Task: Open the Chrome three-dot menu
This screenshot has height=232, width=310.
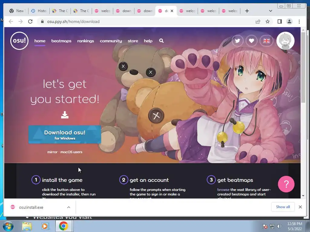Action: pyautogui.click(x=299, y=21)
